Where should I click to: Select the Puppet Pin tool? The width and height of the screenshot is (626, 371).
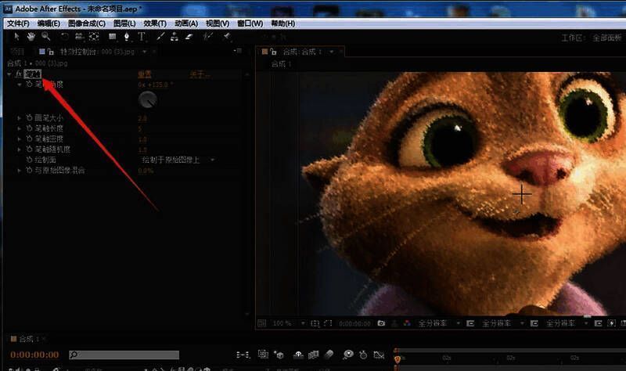226,36
